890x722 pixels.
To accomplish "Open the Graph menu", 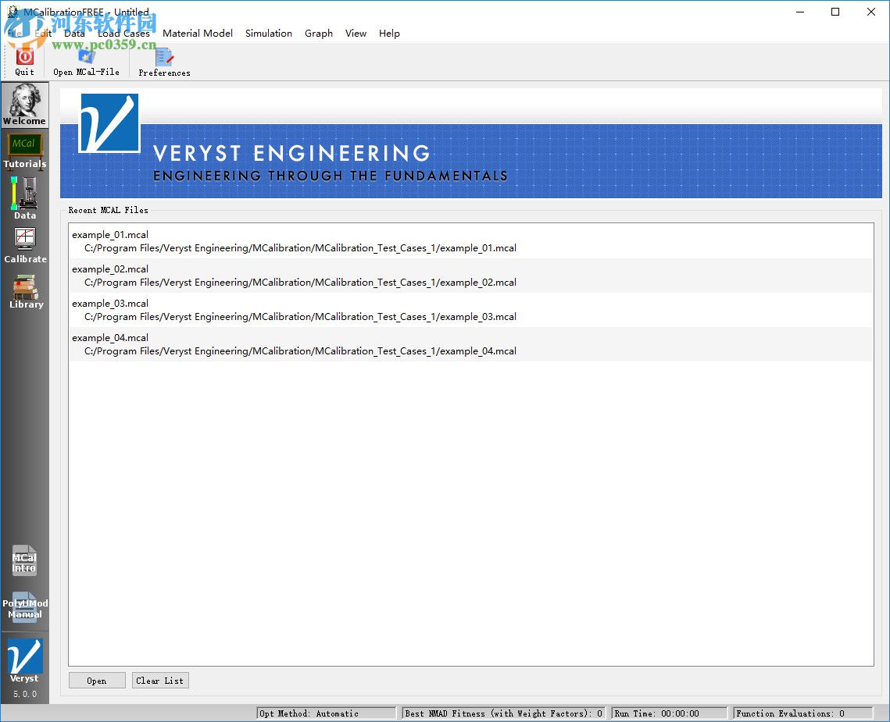I will click(318, 33).
